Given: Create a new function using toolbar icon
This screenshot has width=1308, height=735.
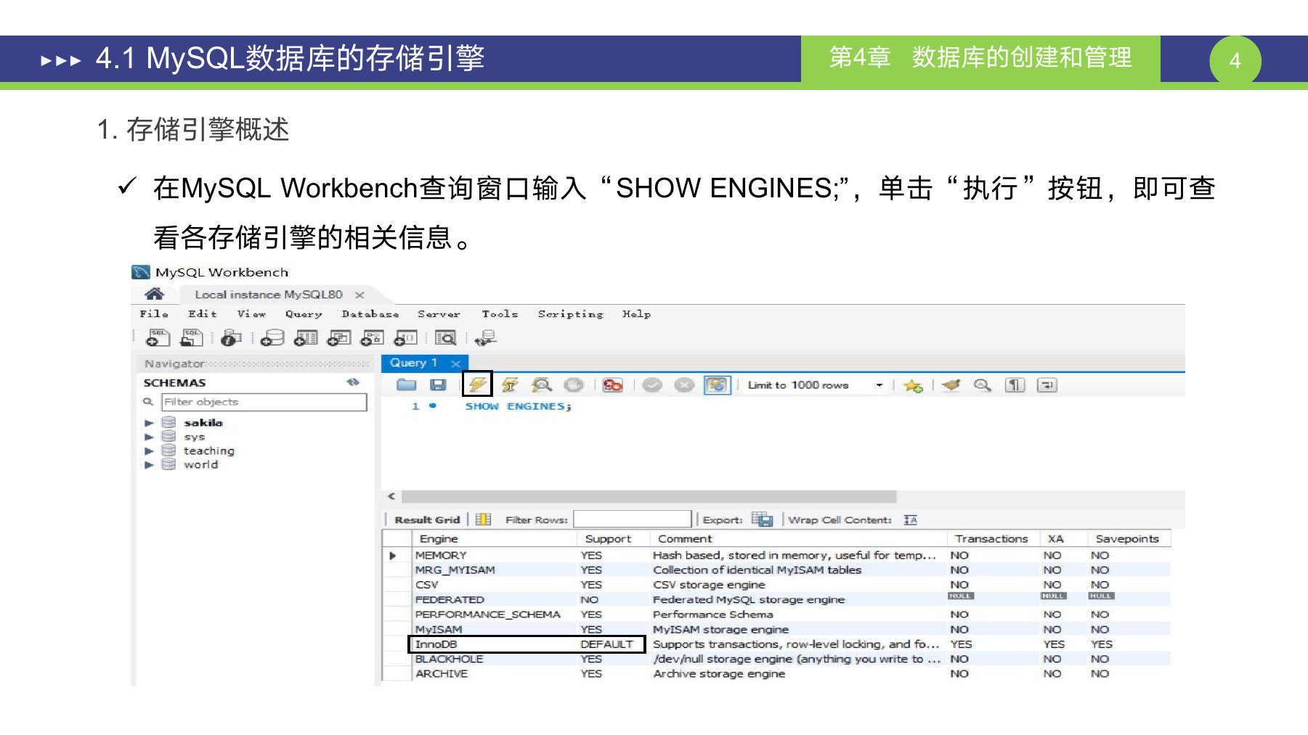Looking at the screenshot, I should pyautogui.click(x=405, y=337).
